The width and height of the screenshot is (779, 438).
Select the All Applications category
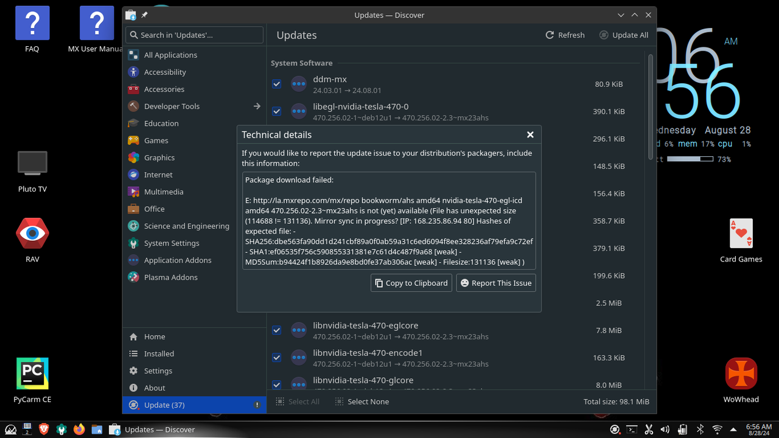point(194,55)
